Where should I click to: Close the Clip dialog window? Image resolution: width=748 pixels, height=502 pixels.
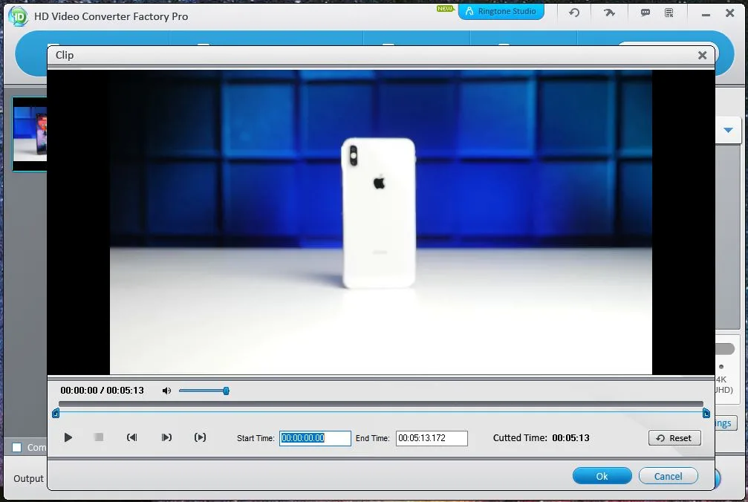pos(702,55)
